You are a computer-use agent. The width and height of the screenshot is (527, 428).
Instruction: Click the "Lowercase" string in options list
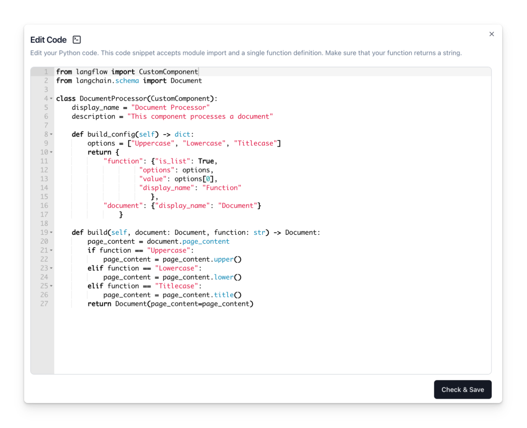pyautogui.click(x=204, y=143)
